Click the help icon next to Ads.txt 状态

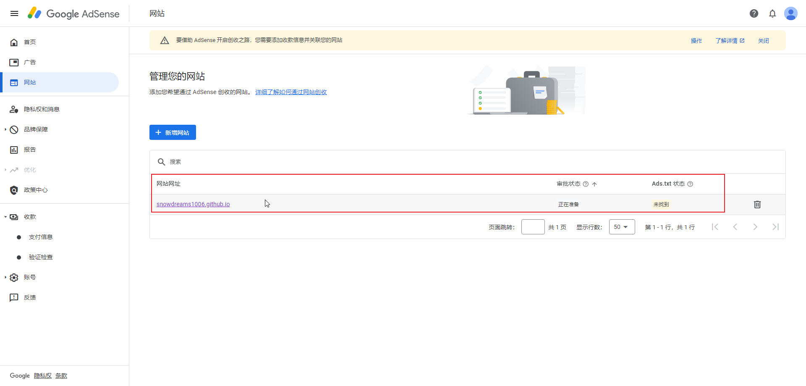(x=690, y=184)
